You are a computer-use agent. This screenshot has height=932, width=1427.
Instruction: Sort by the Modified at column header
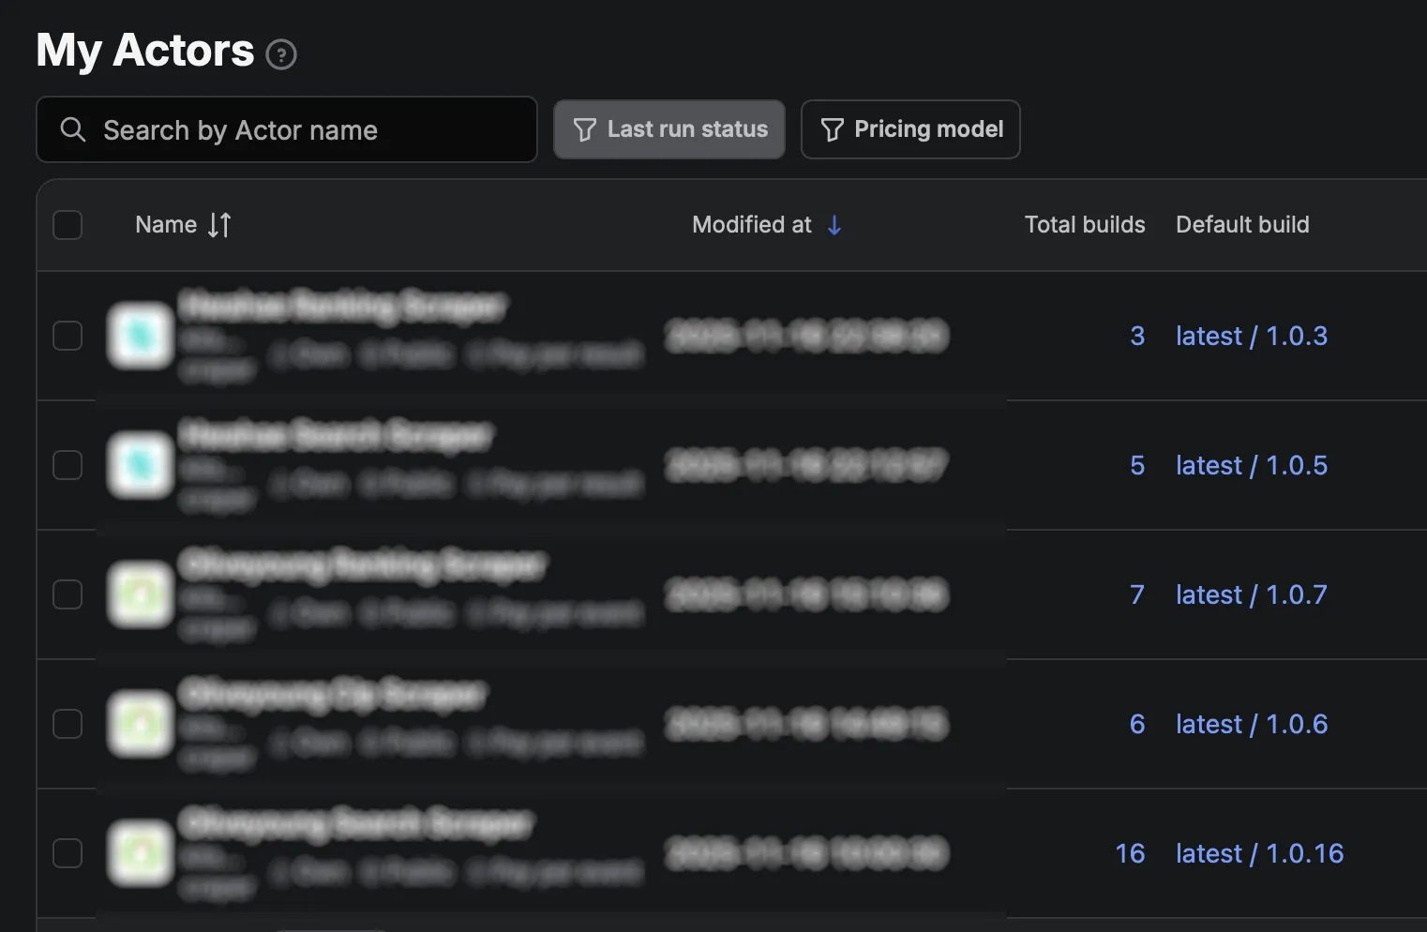pos(752,225)
